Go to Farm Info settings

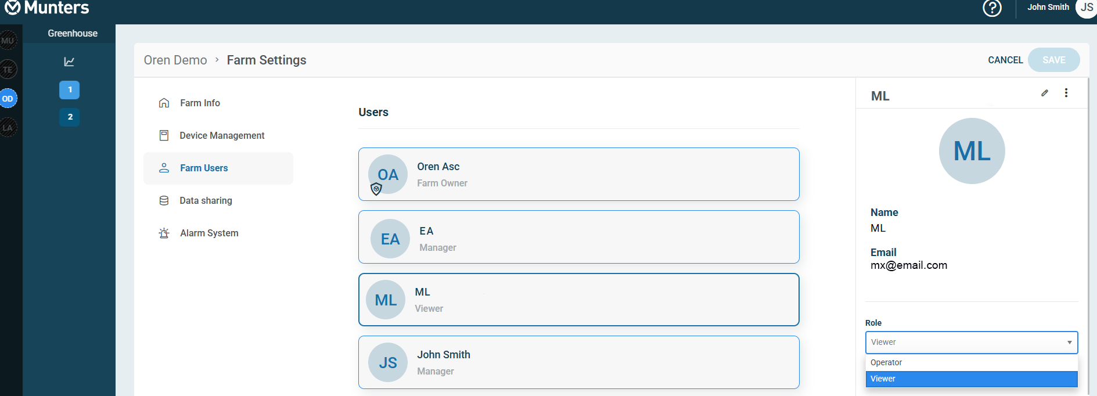[200, 103]
